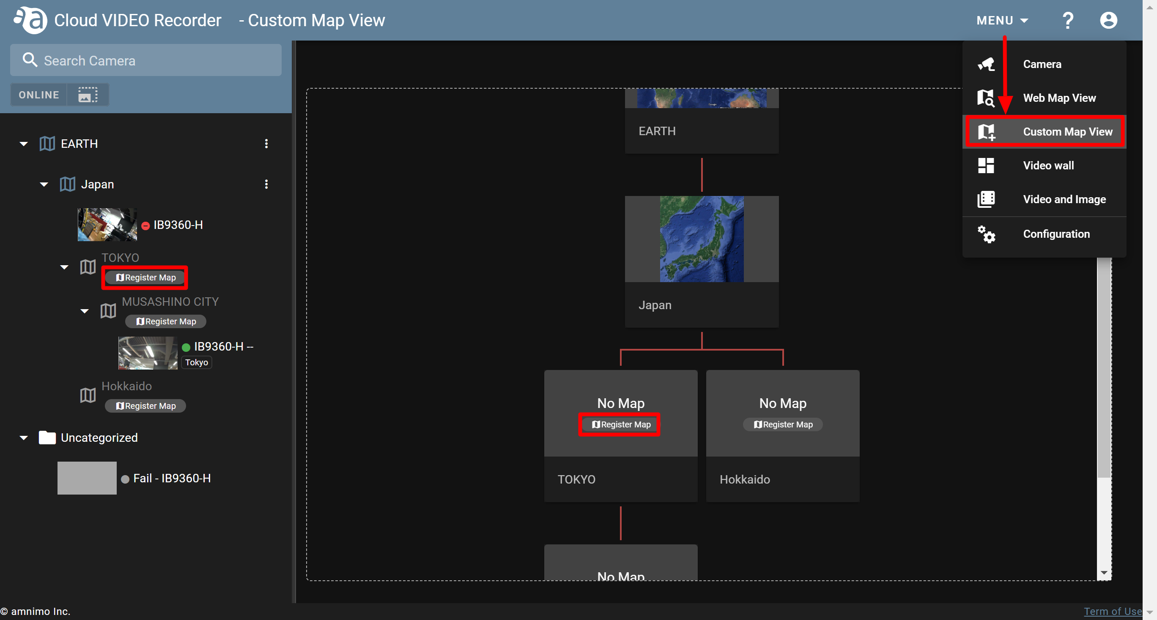Select the Japan map thumbnail card
1157x620 pixels.
702,261
